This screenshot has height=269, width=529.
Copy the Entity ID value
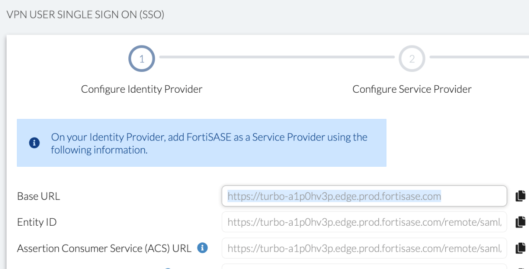click(521, 222)
